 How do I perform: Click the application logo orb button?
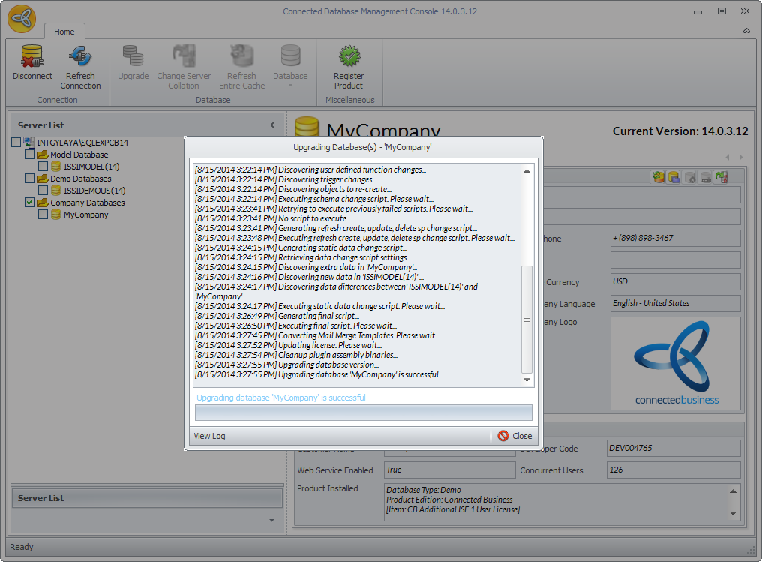coord(22,19)
